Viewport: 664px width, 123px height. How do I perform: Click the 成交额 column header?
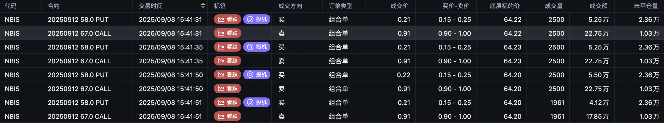[599, 6]
